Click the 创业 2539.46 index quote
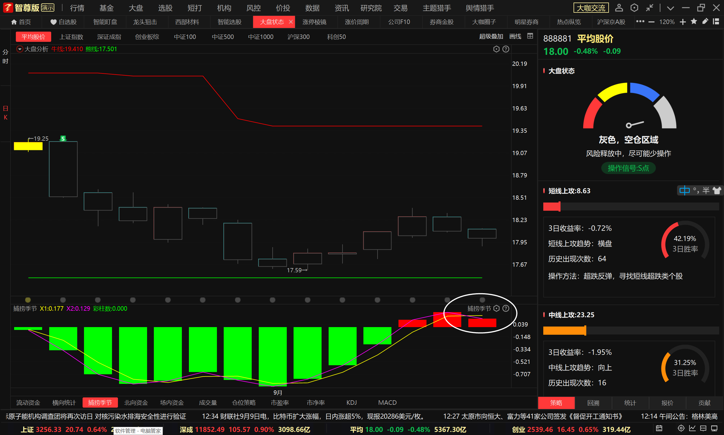 [x=571, y=429]
